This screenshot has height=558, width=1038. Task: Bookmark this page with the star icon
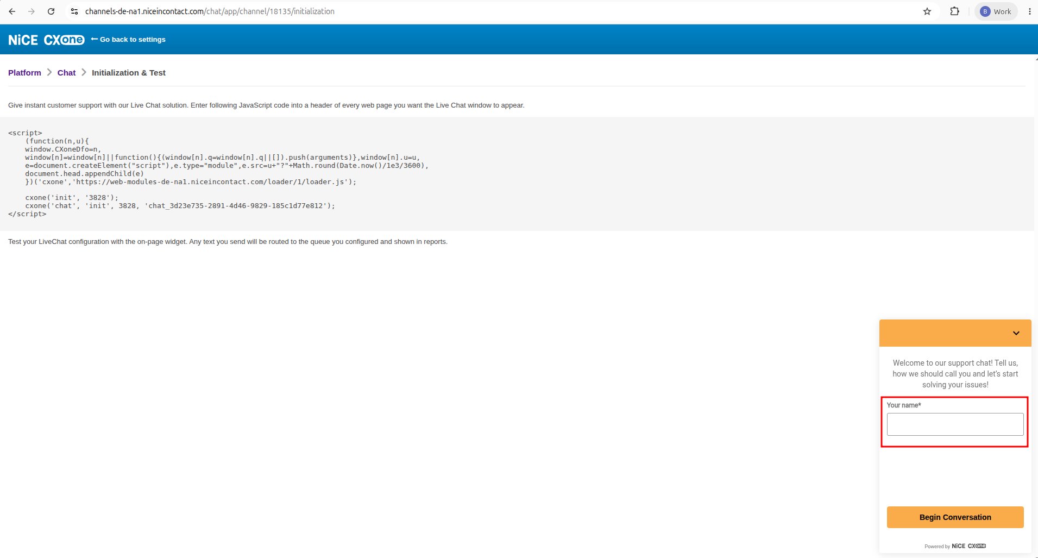[927, 11]
